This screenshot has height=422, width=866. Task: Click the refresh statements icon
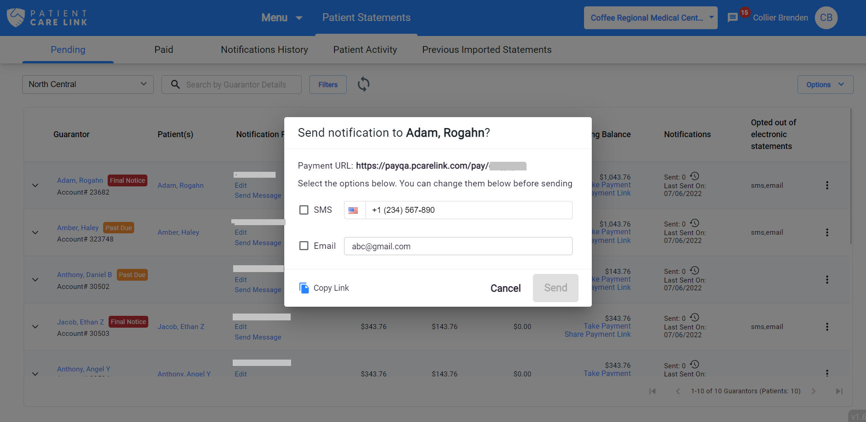(364, 84)
